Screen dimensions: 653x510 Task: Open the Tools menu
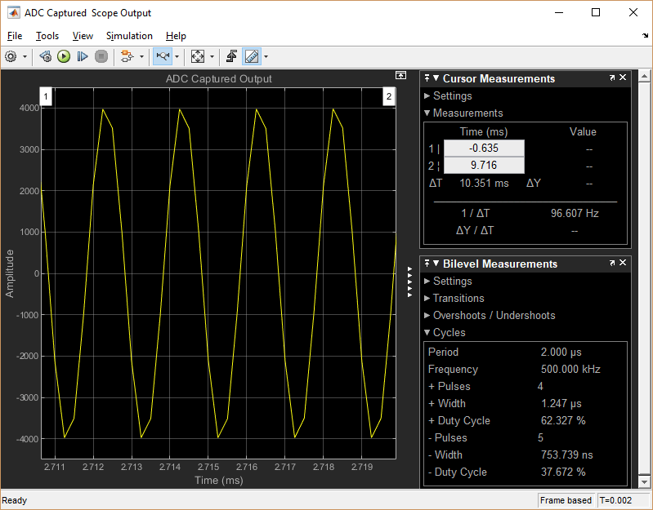coord(47,36)
